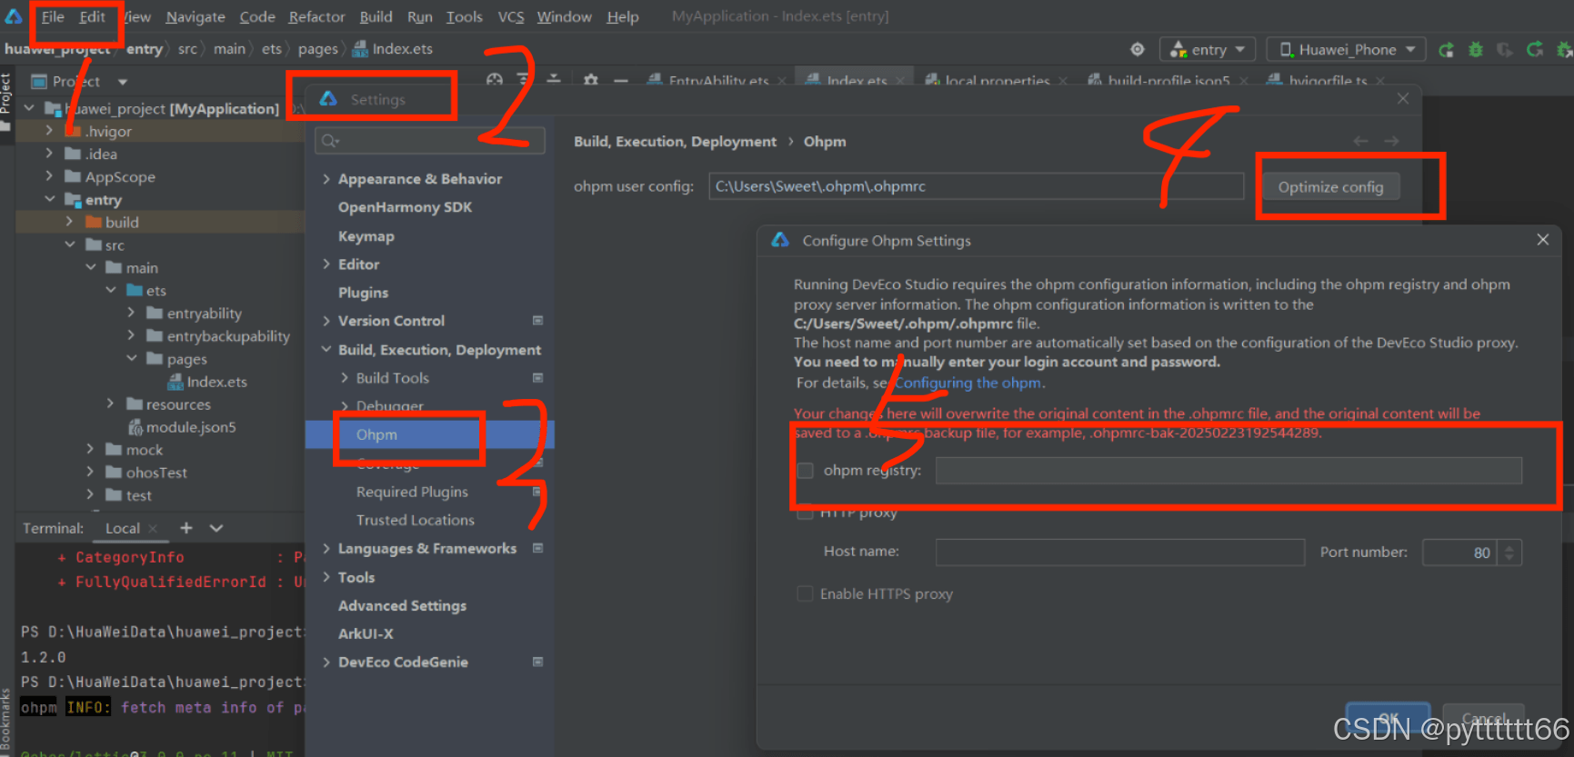Open Trusted Locations settings
The height and width of the screenshot is (757, 1574).
[415, 520]
